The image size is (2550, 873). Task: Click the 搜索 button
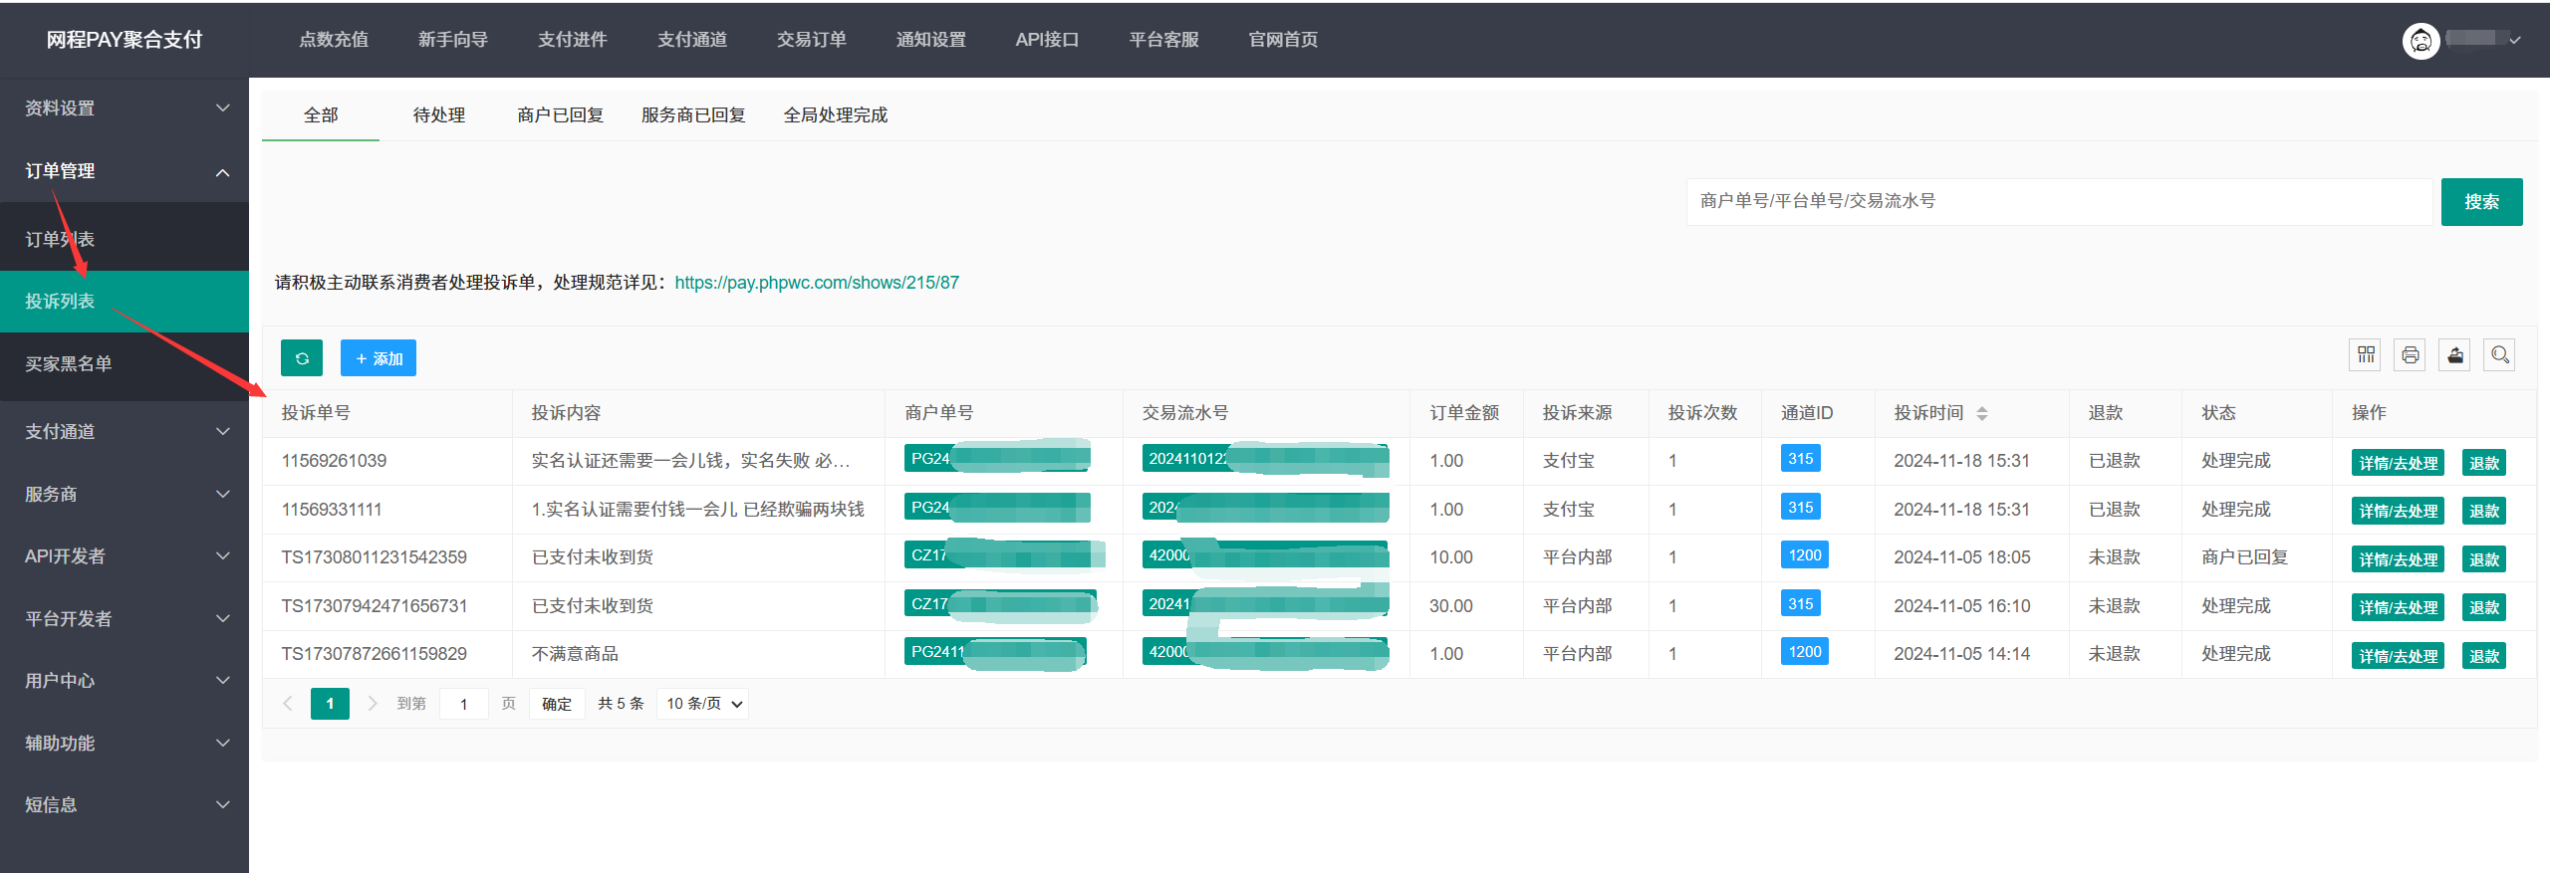click(x=2481, y=202)
